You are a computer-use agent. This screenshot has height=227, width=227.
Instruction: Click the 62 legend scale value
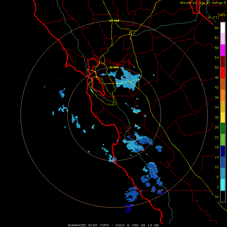pos(217,38)
